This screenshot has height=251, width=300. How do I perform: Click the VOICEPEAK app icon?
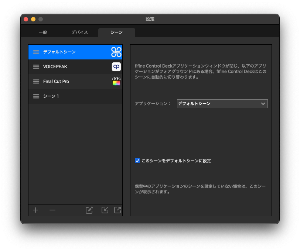pos(116,67)
